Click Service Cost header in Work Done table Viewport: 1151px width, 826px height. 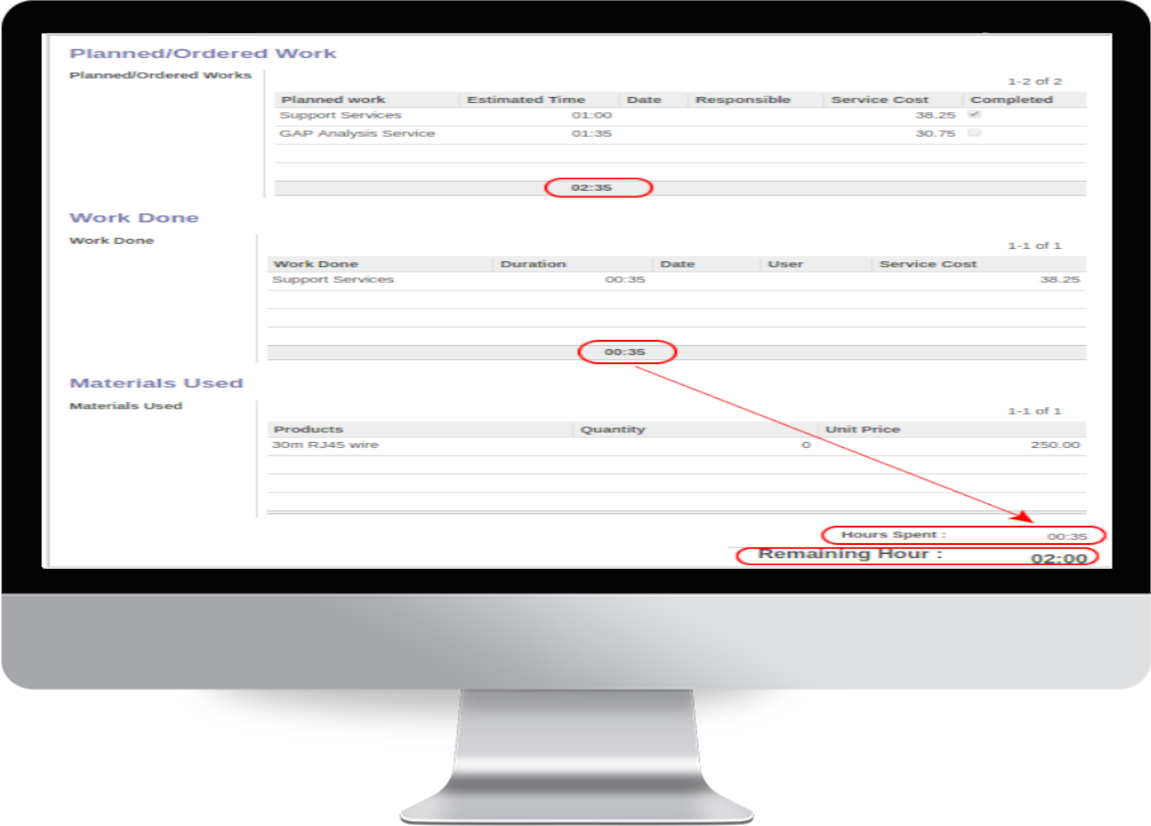tap(928, 264)
